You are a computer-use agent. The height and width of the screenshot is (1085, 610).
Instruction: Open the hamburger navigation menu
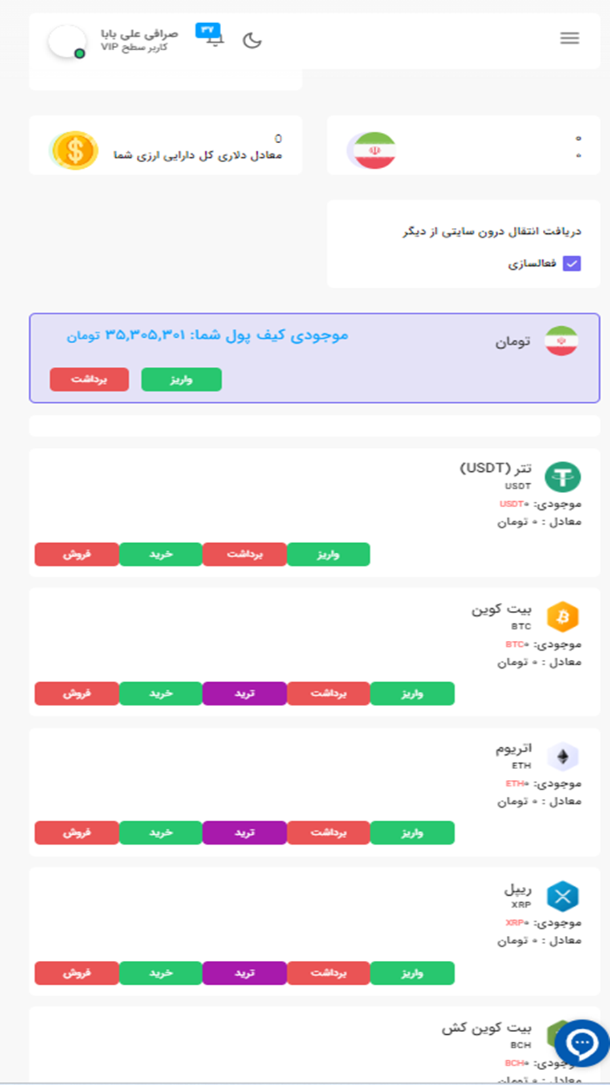tap(569, 38)
